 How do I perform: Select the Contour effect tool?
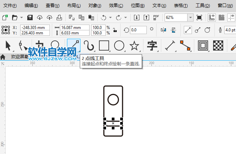(x=203, y=45)
